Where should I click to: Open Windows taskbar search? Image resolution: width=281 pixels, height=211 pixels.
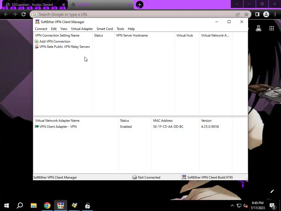(20, 206)
